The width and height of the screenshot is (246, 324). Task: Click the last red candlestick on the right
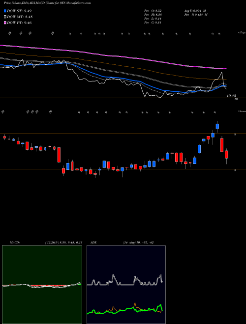[x=226, y=155]
